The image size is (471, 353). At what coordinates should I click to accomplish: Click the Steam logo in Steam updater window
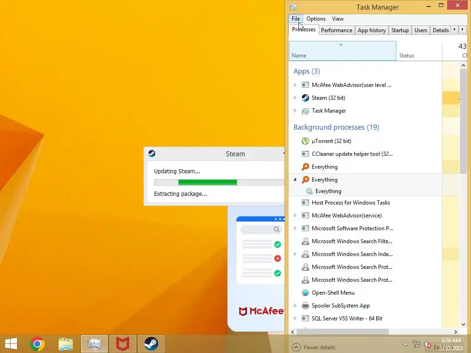click(x=152, y=154)
